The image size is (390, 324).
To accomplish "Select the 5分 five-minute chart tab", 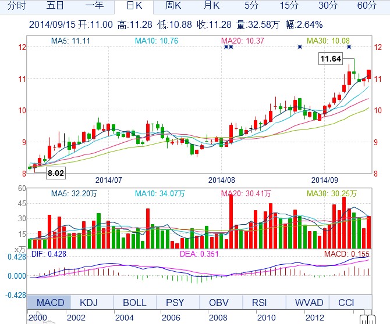I will pos(251,6).
